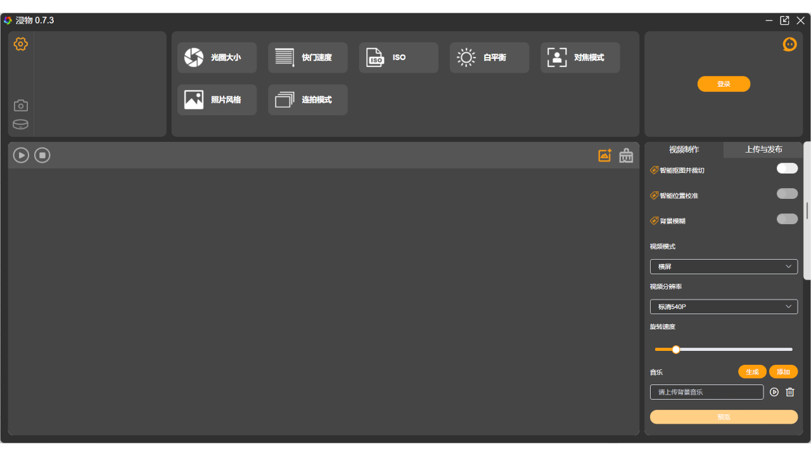Open the 视频分辨率 dropdown showing 标清540P

coord(724,307)
